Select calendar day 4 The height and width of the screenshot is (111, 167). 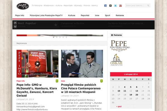[x=125, y=87]
